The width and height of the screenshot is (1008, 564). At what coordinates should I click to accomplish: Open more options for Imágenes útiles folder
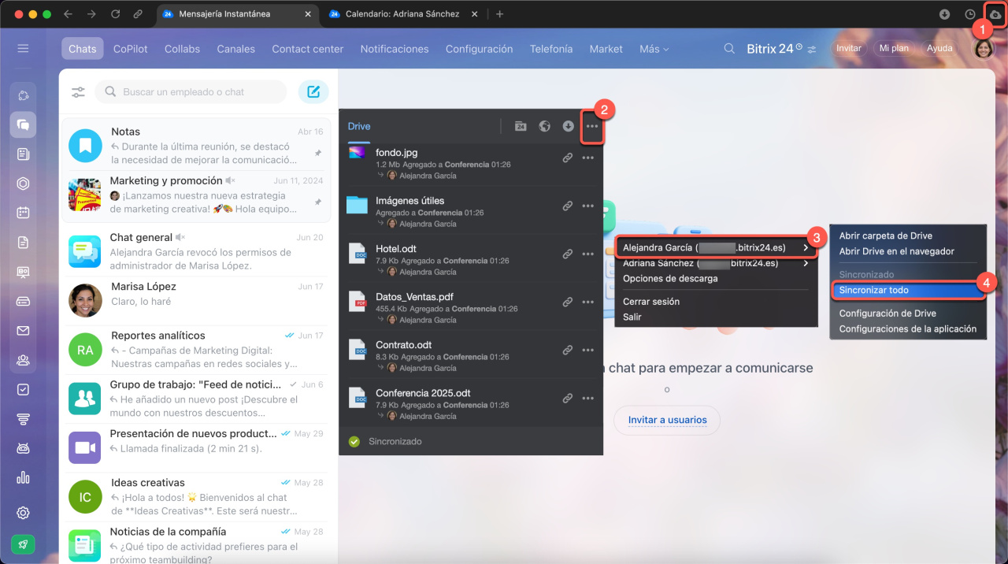[x=587, y=206]
